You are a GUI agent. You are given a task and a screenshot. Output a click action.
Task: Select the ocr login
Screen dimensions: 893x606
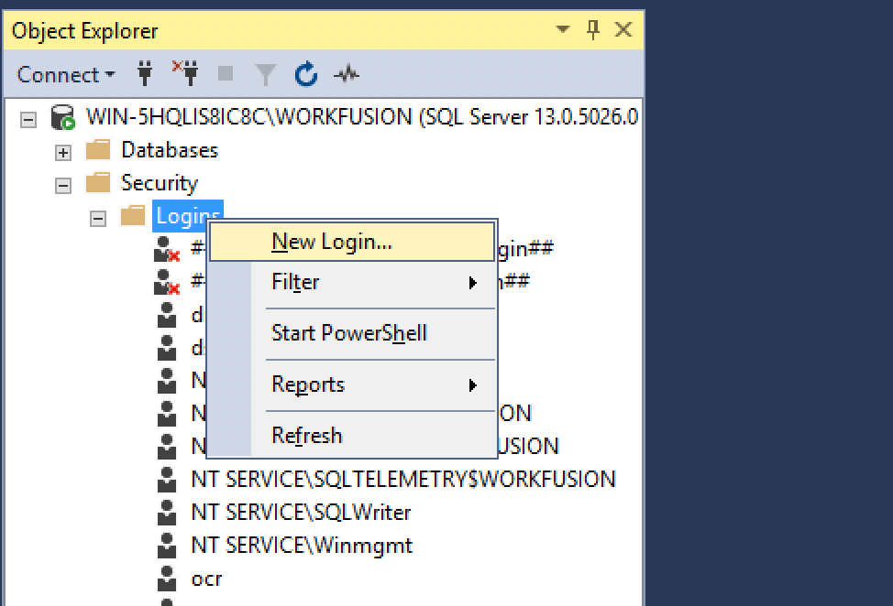(206, 579)
